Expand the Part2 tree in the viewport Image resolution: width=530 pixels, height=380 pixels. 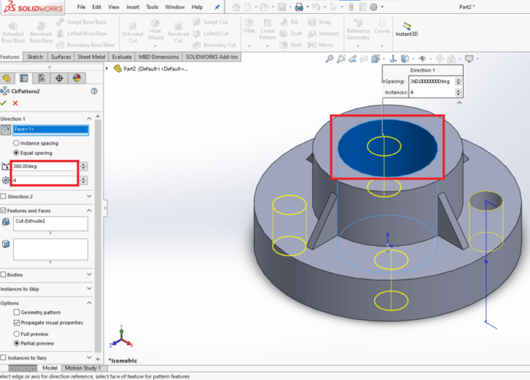(108, 68)
